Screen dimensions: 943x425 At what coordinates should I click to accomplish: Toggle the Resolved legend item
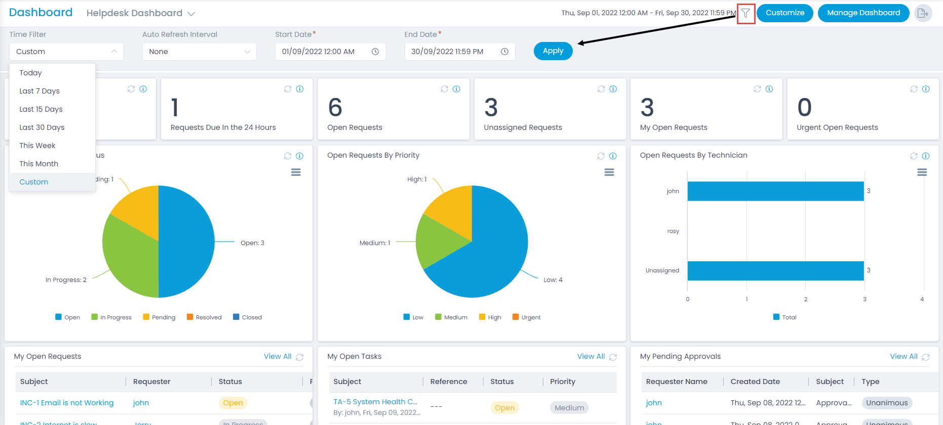[204, 317]
